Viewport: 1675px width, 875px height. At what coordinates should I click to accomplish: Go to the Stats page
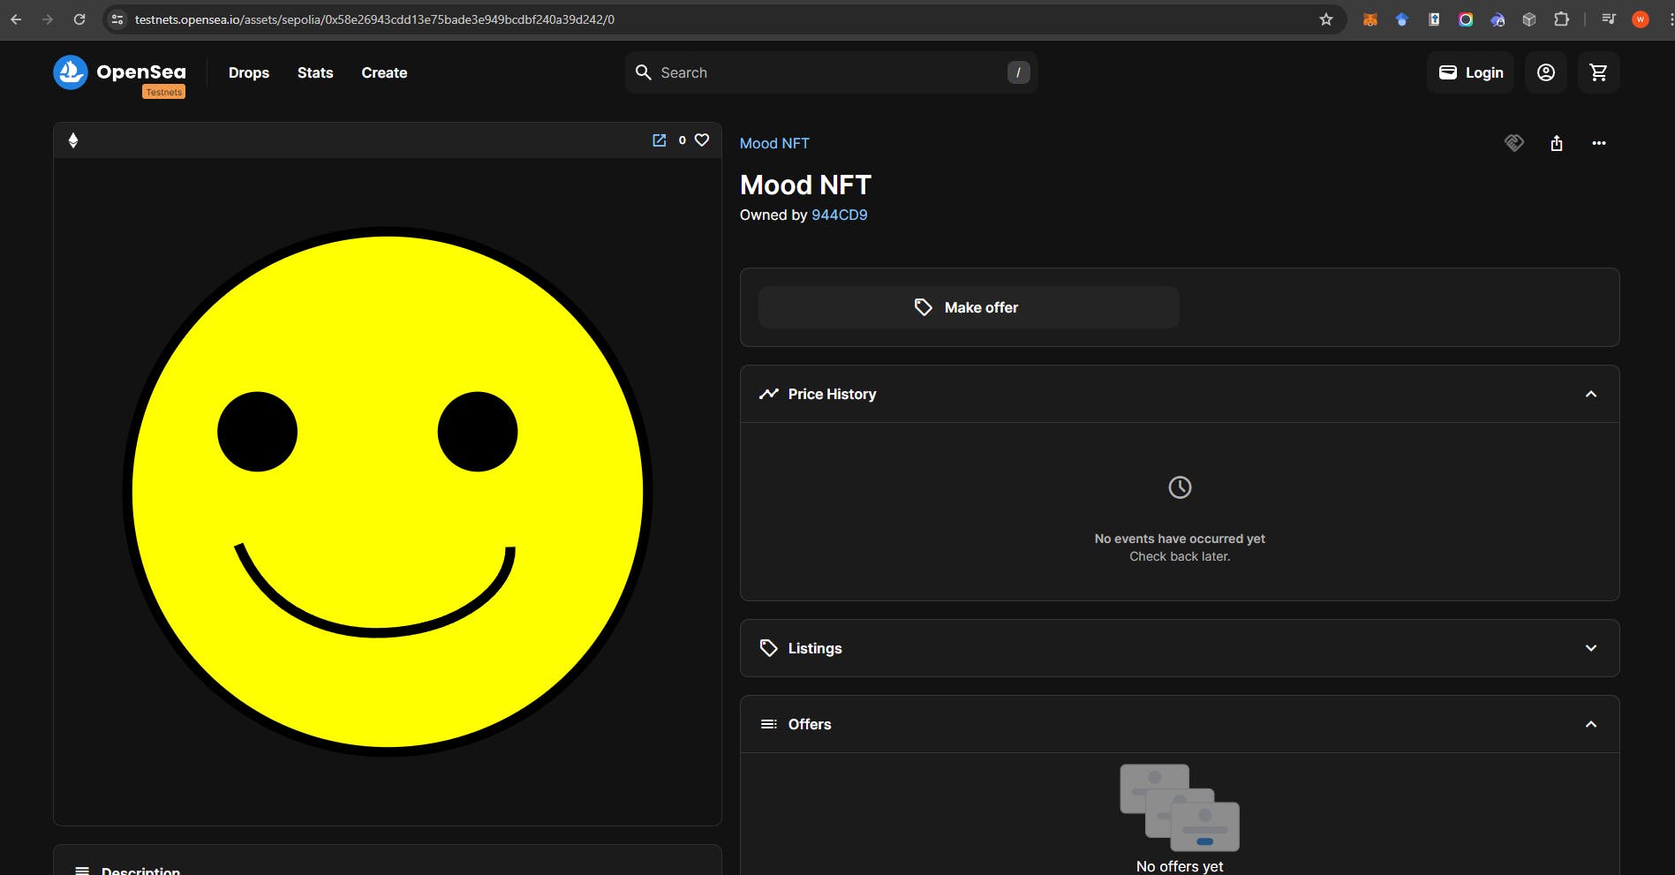315,72
